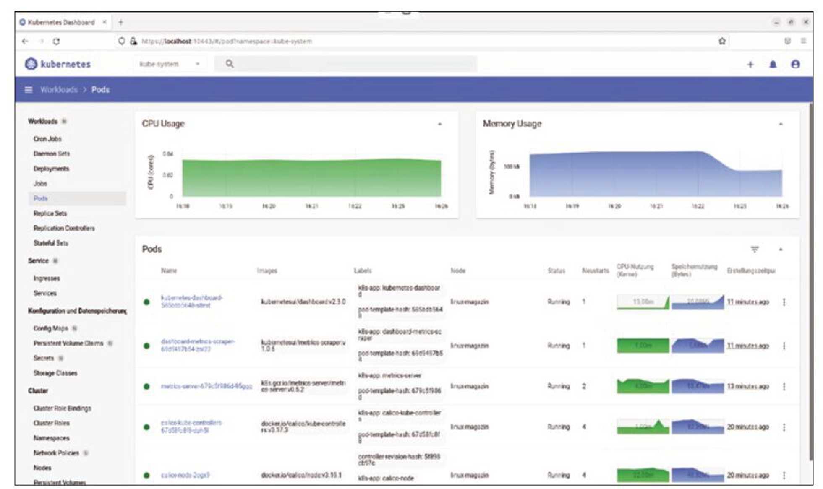Open Cluster Roles in sidebar

tap(51, 423)
